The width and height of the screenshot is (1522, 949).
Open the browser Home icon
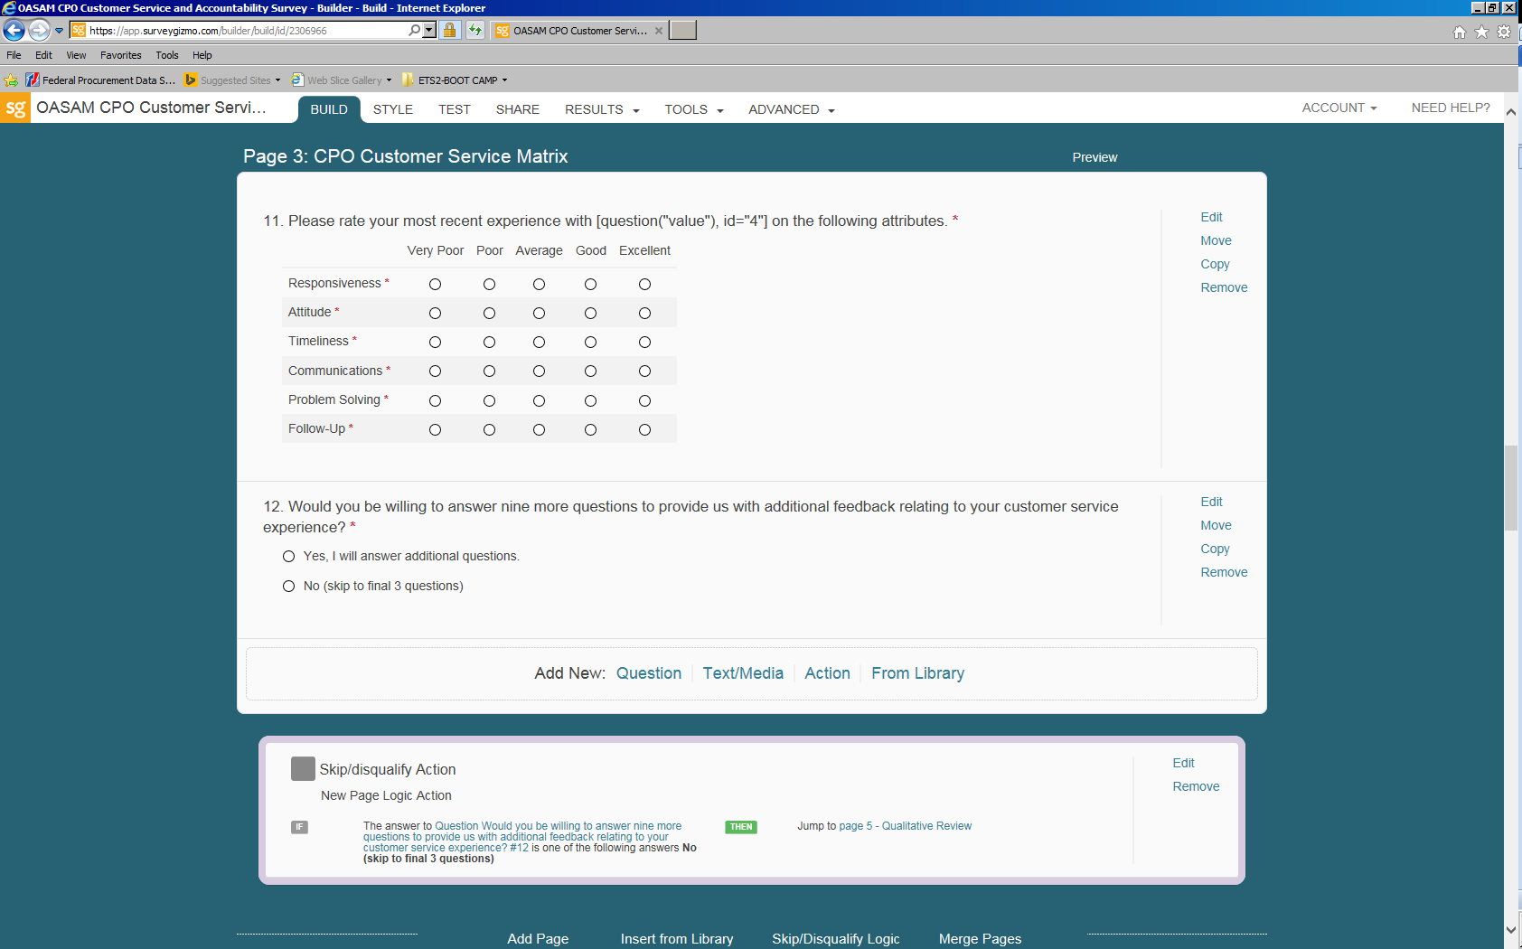click(x=1460, y=32)
